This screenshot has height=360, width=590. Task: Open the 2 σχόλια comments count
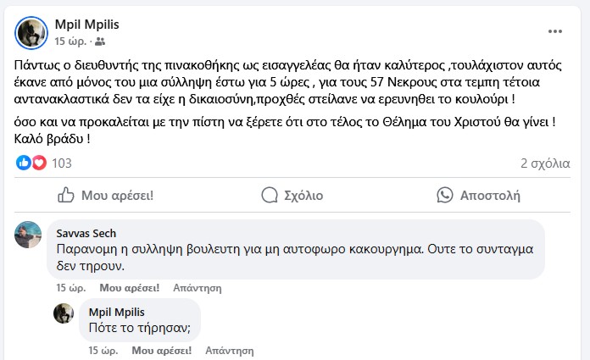click(544, 163)
